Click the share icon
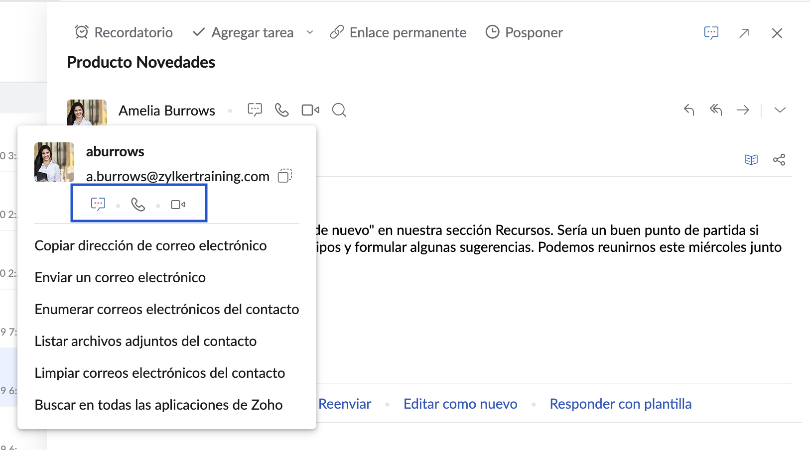Image resolution: width=810 pixels, height=450 pixels. coord(779,160)
